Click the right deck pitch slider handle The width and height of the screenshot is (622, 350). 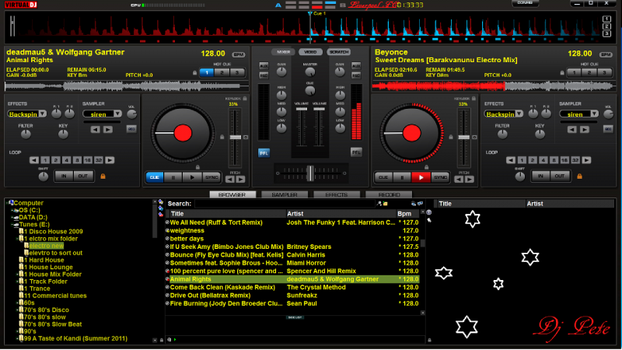coord(464,138)
